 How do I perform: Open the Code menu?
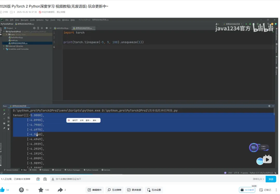click(x=32, y=20)
